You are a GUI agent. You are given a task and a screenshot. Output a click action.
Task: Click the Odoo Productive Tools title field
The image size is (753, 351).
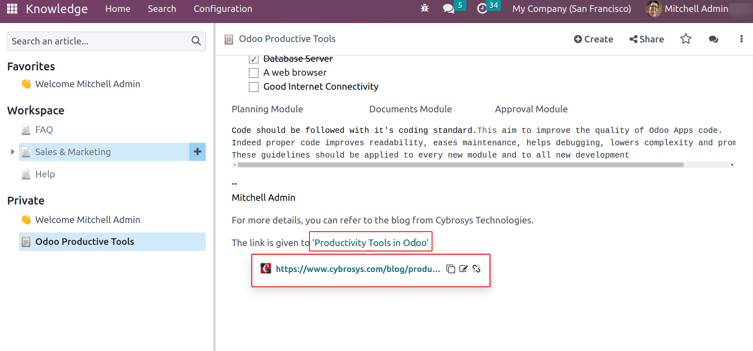[287, 39]
